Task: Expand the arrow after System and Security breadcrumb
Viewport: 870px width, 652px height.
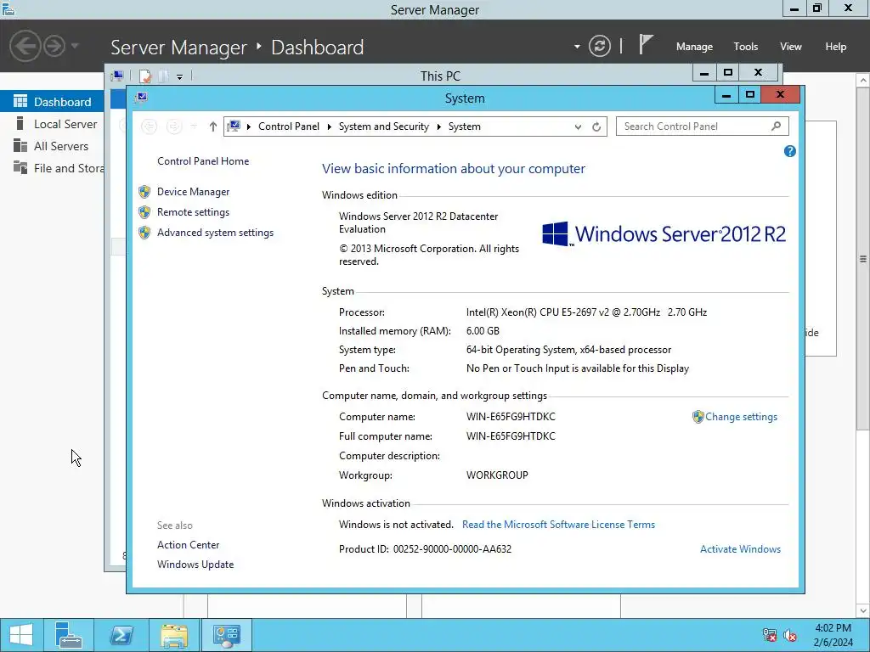Action: 439,127
